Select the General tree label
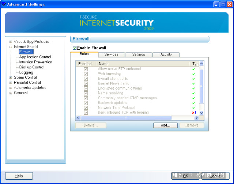The width and height of the screenshot is (234, 184). 21,93
